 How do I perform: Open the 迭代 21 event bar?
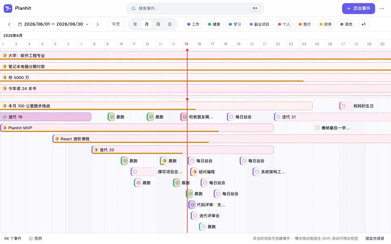point(332,117)
